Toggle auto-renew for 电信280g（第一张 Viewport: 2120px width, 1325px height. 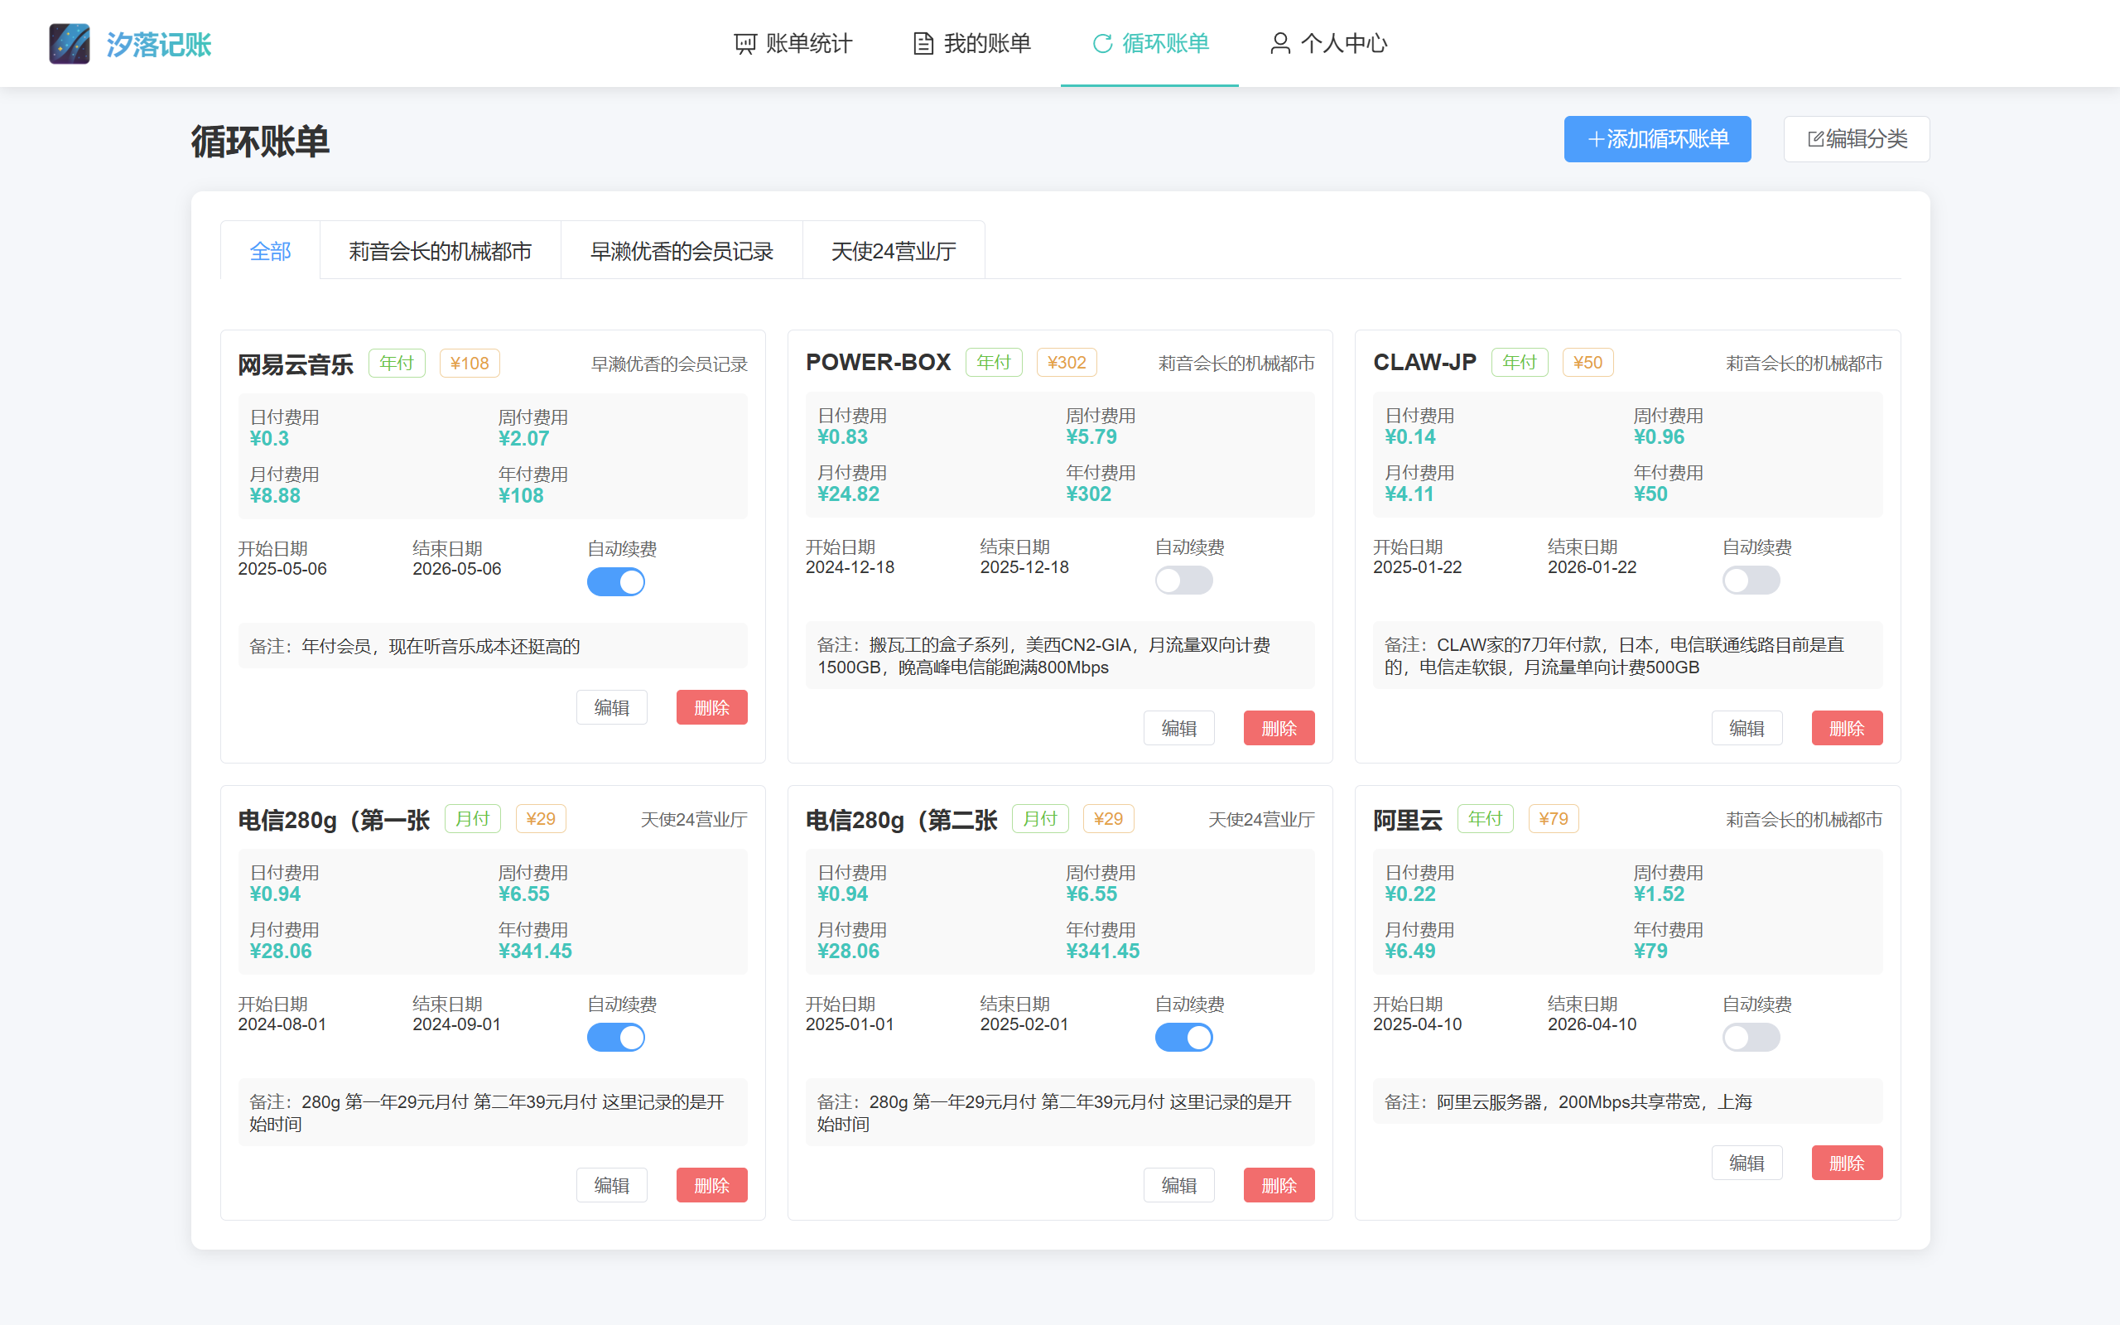(x=616, y=1038)
